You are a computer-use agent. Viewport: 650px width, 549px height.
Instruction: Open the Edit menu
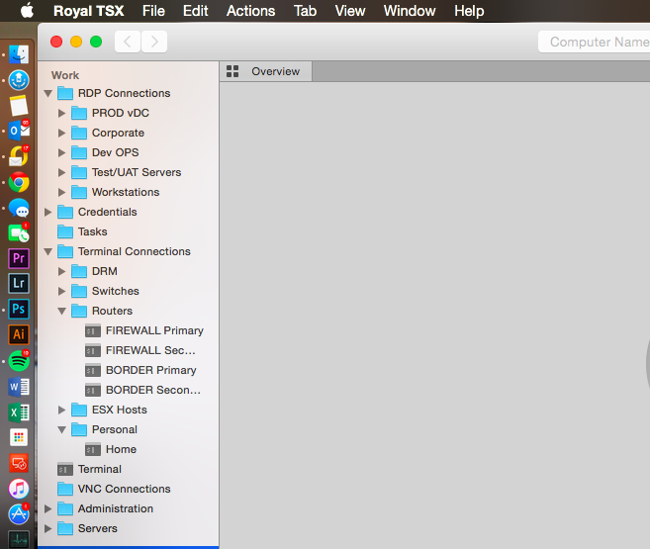[195, 11]
